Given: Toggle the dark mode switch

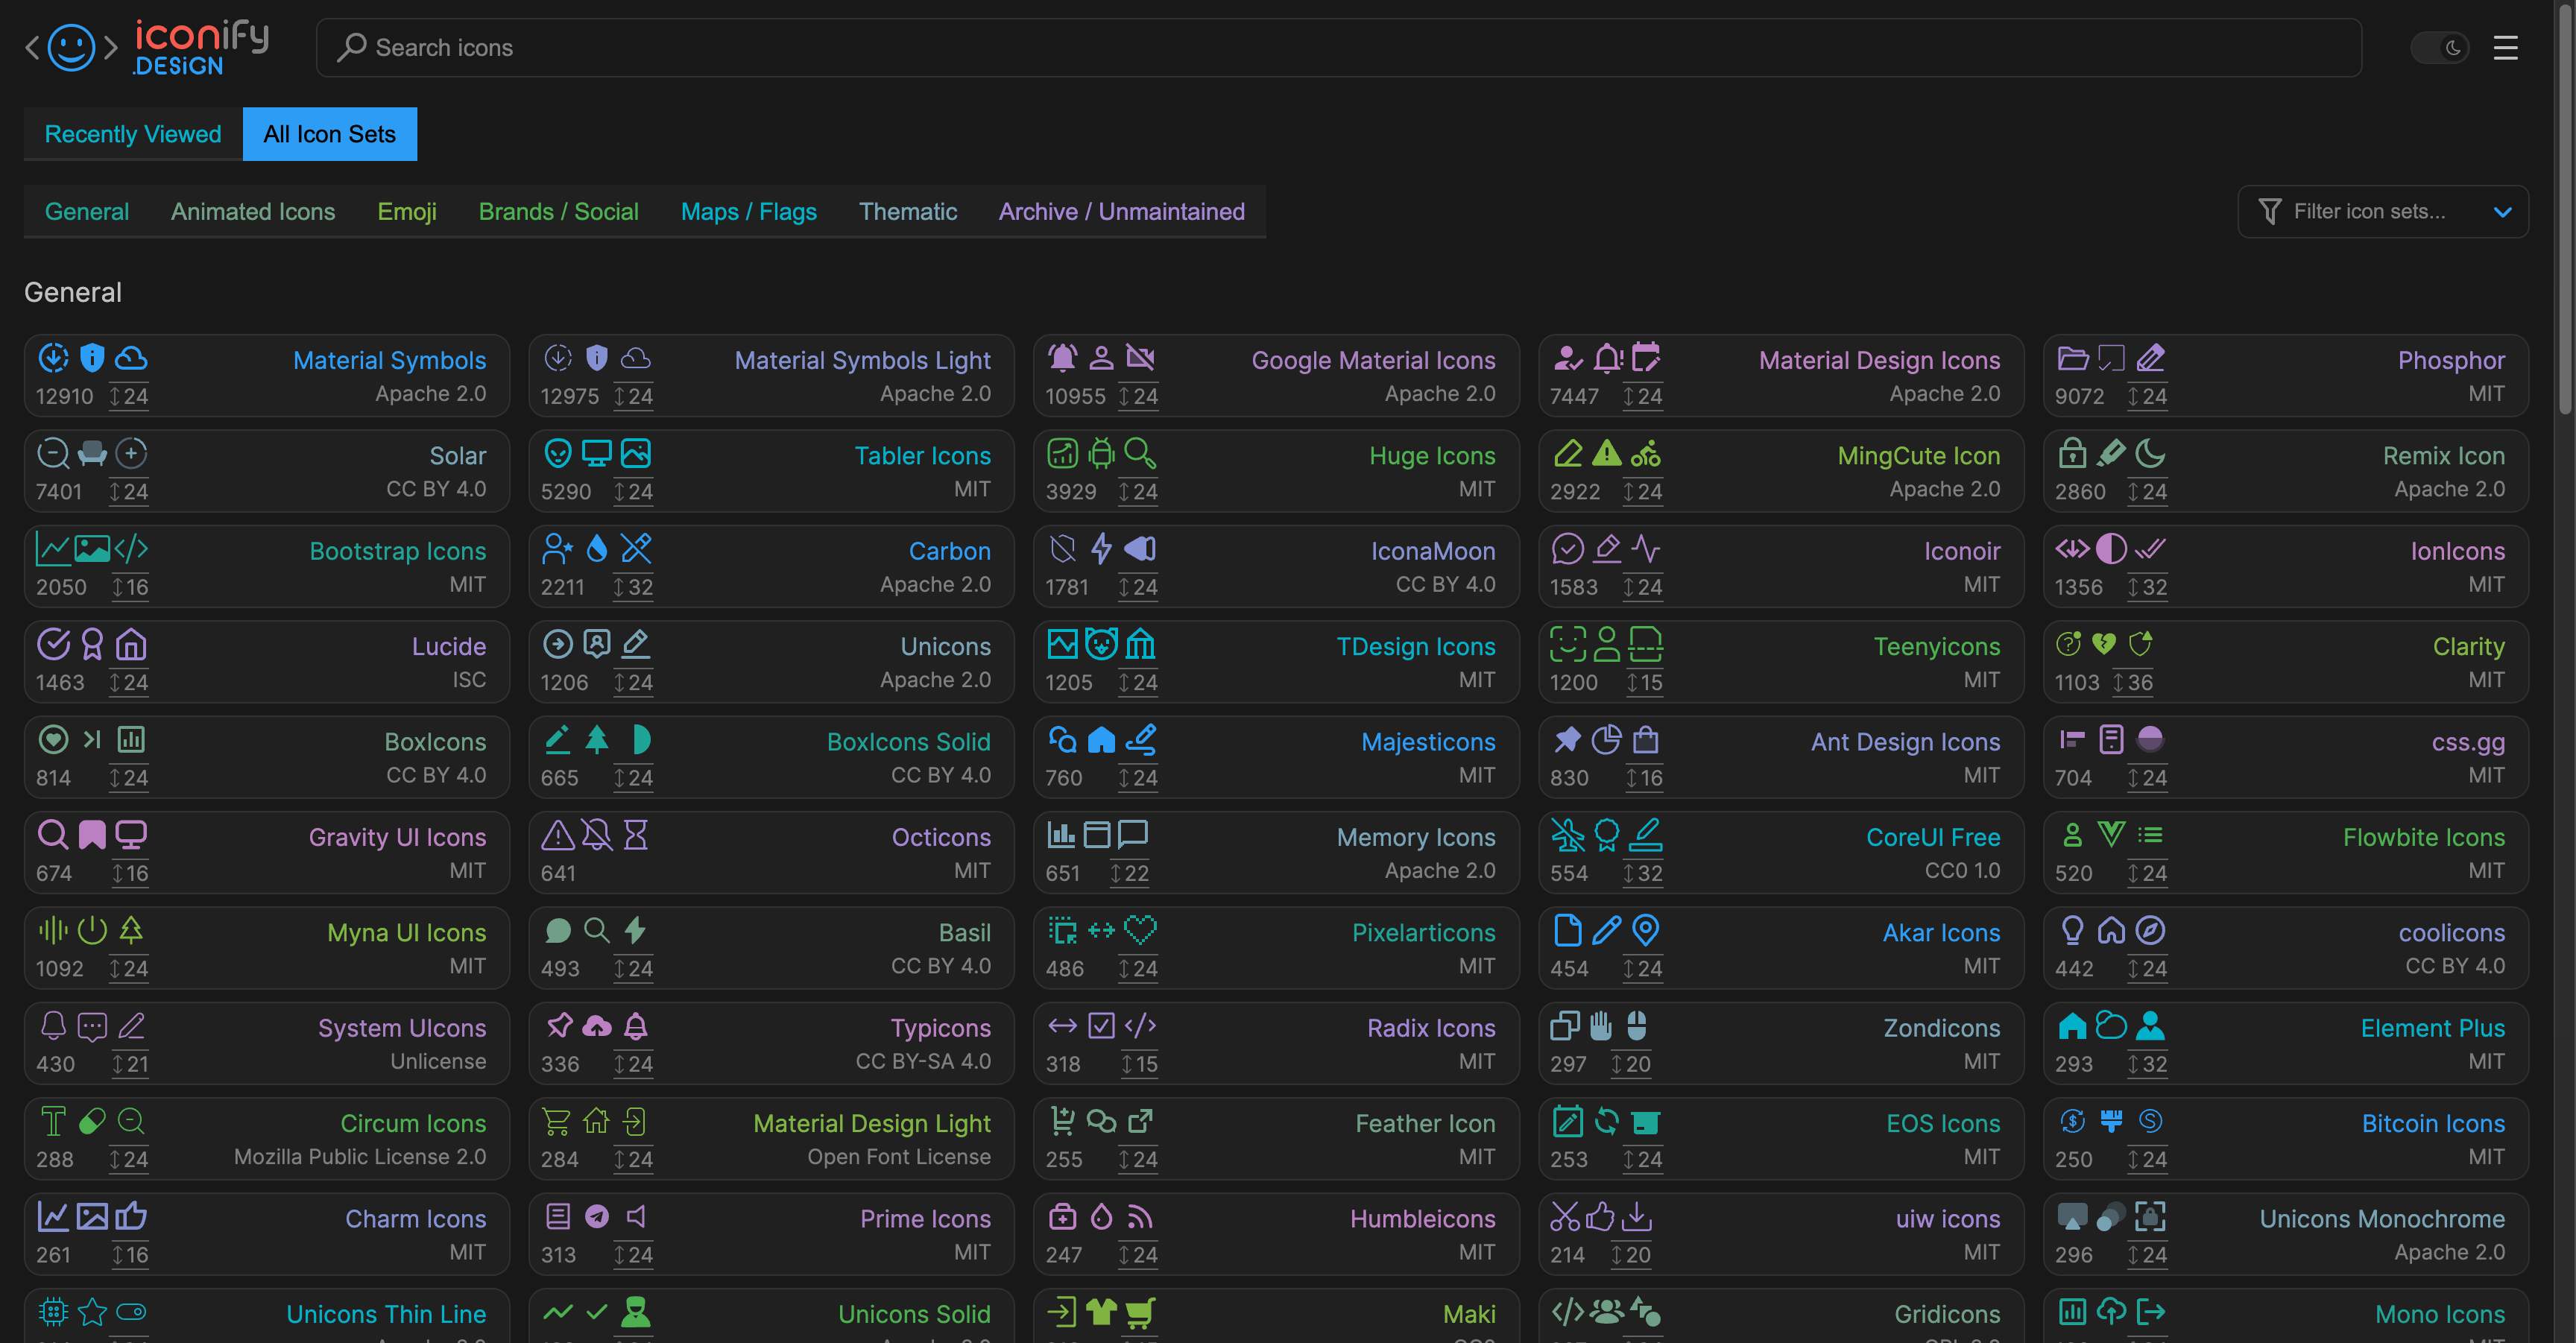Looking at the screenshot, I should point(2440,47).
